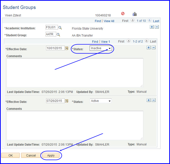The height and width of the screenshot is (164, 170).
Task: Delete the 10/01/2015 effective date row
Action: [153, 47]
